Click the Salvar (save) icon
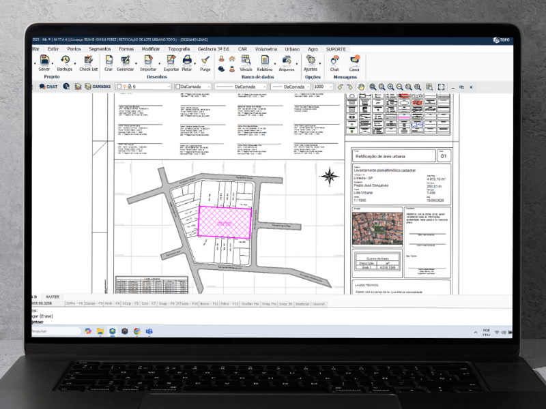The width and height of the screenshot is (546, 409). [44, 61]
